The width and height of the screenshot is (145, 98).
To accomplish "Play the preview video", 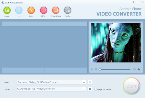I will click(92, 69).
